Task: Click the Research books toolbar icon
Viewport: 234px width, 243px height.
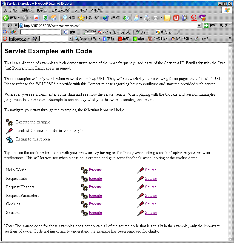Action: (x=184, y=18)
